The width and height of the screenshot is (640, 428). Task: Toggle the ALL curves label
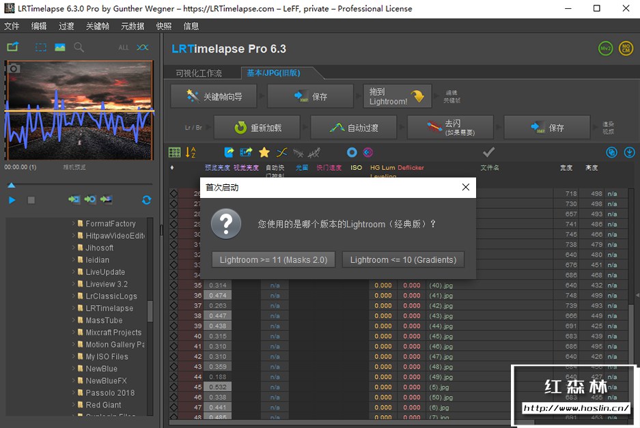click(123, 48)
